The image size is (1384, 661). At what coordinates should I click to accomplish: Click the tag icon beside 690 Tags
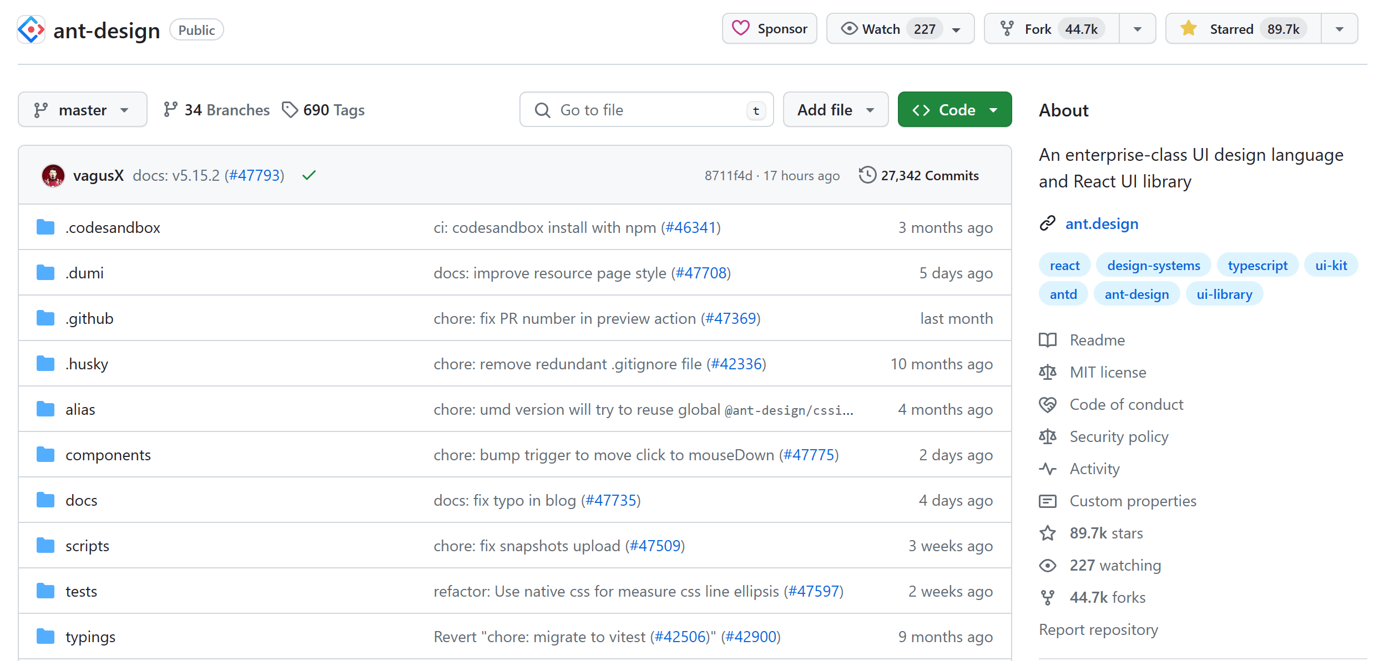coord(290,110)
